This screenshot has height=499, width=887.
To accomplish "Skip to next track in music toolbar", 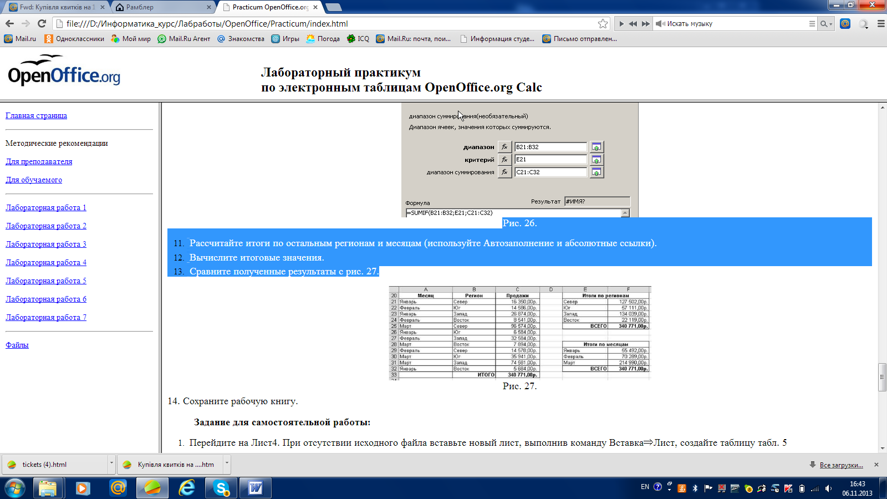I will [x=646, y=24].
